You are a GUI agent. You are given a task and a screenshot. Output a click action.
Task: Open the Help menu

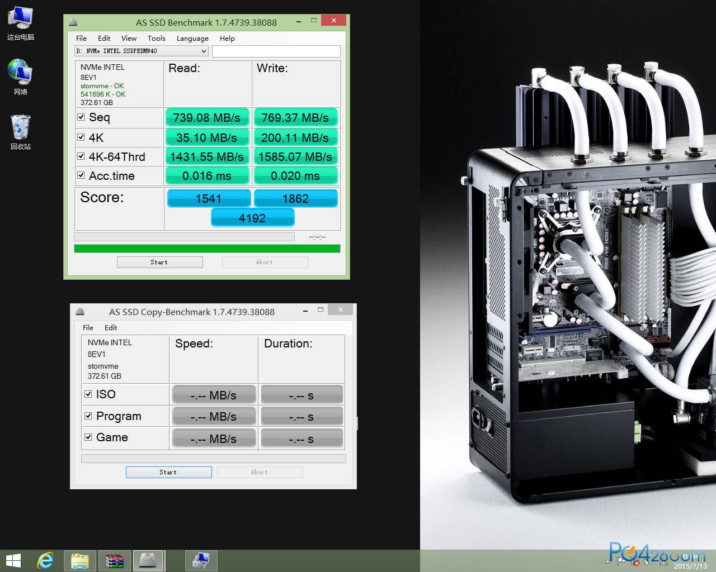pos(227,38)
